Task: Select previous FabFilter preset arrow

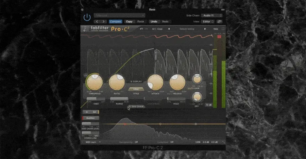Action: 169,29
